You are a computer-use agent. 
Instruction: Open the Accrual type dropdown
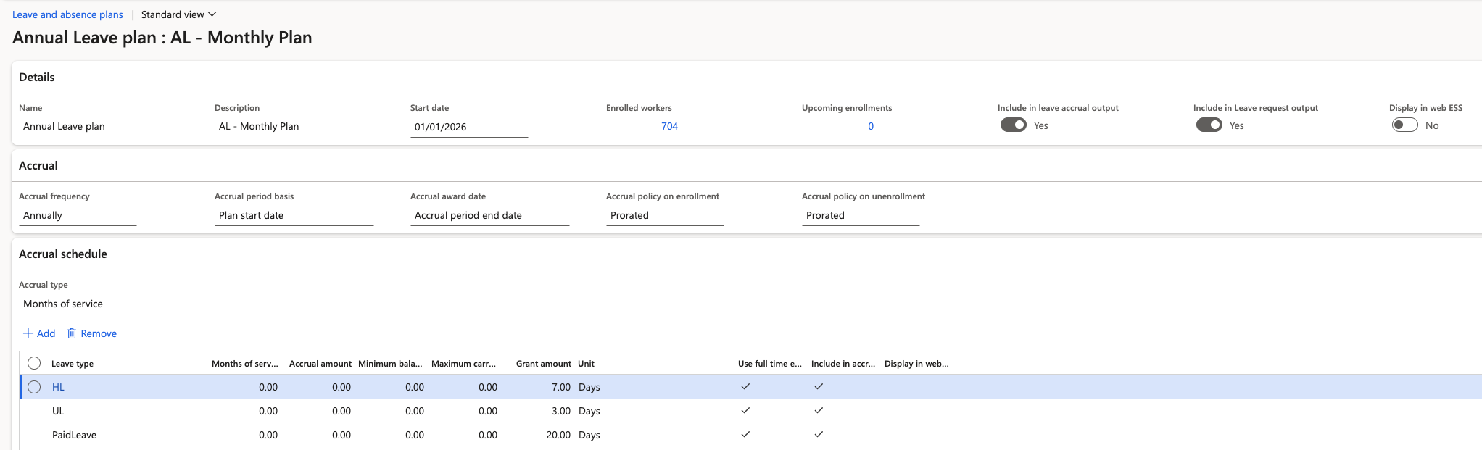pos(98,304)
